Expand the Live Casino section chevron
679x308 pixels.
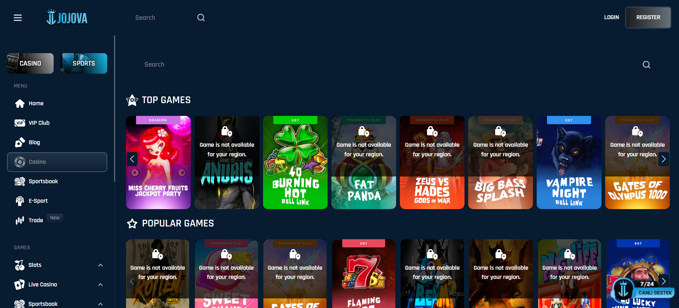click(x=100, y=285)
